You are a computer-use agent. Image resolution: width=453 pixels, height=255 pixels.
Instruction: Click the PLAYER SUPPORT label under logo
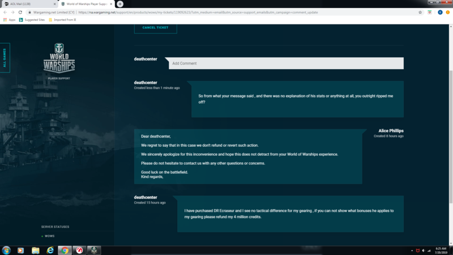pyautogui.click(x=59, y=78)
